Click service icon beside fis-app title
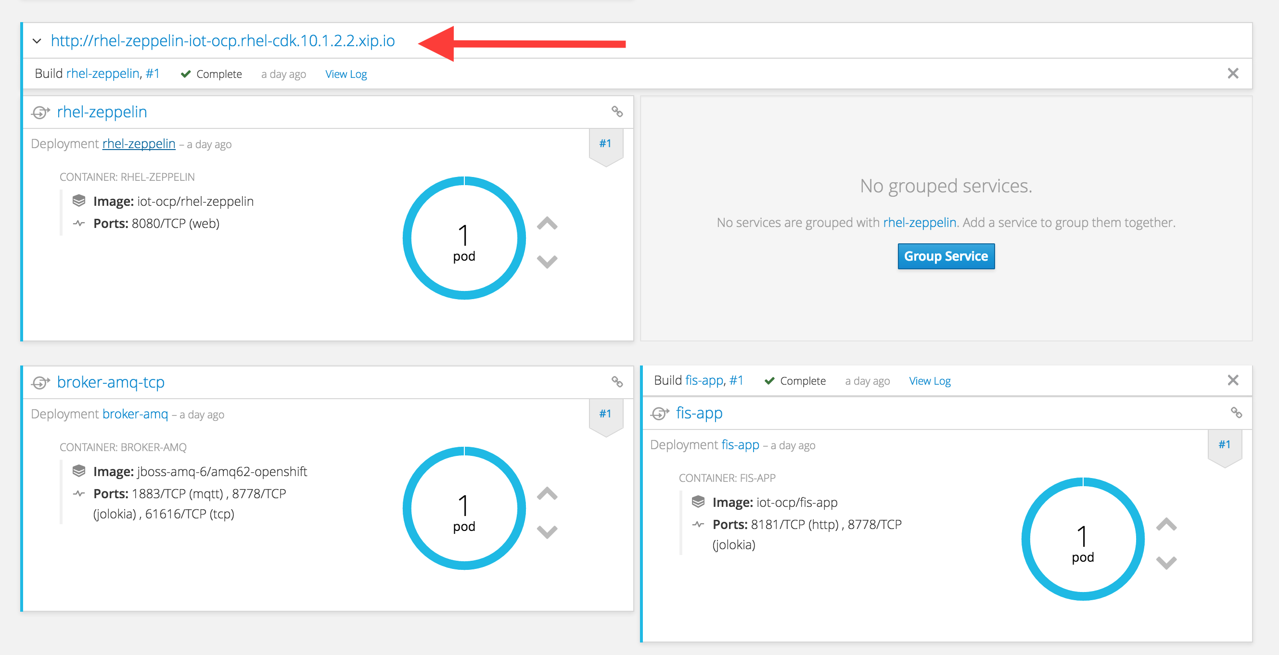This screenshot has height=655, width=1279. point(660,413)
